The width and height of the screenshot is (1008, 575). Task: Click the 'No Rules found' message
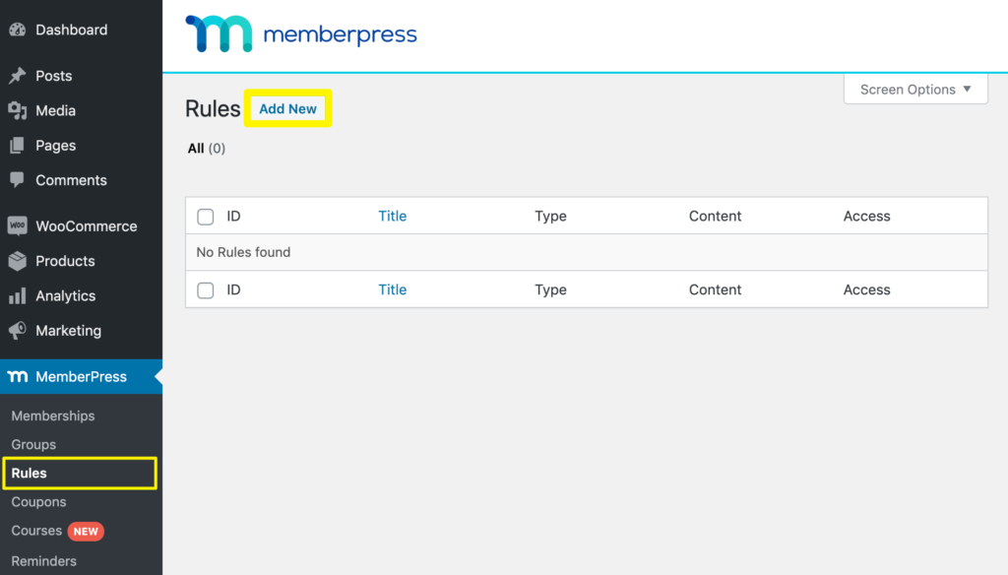(243, 252)
